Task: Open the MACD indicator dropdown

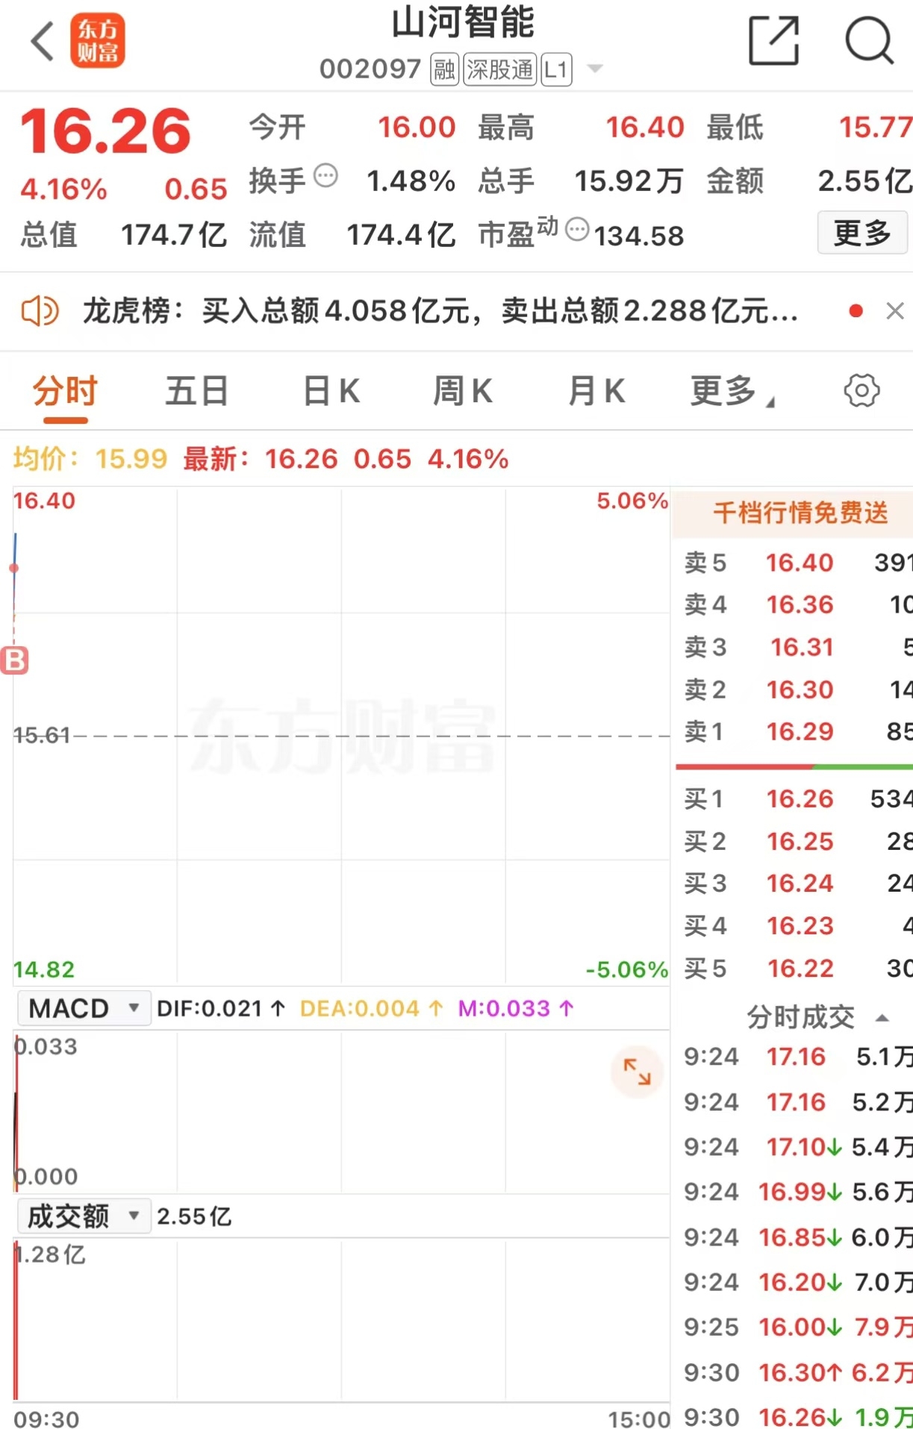Action: (84, 1008)
